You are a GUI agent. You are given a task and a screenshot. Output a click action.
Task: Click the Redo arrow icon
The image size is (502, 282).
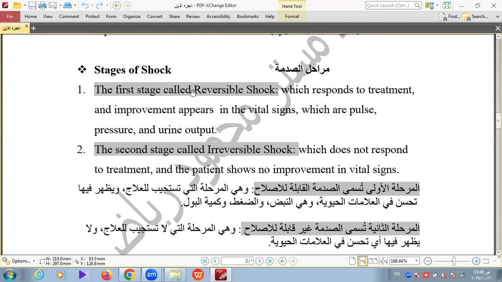pyautogui.click(x=100, y=5)
